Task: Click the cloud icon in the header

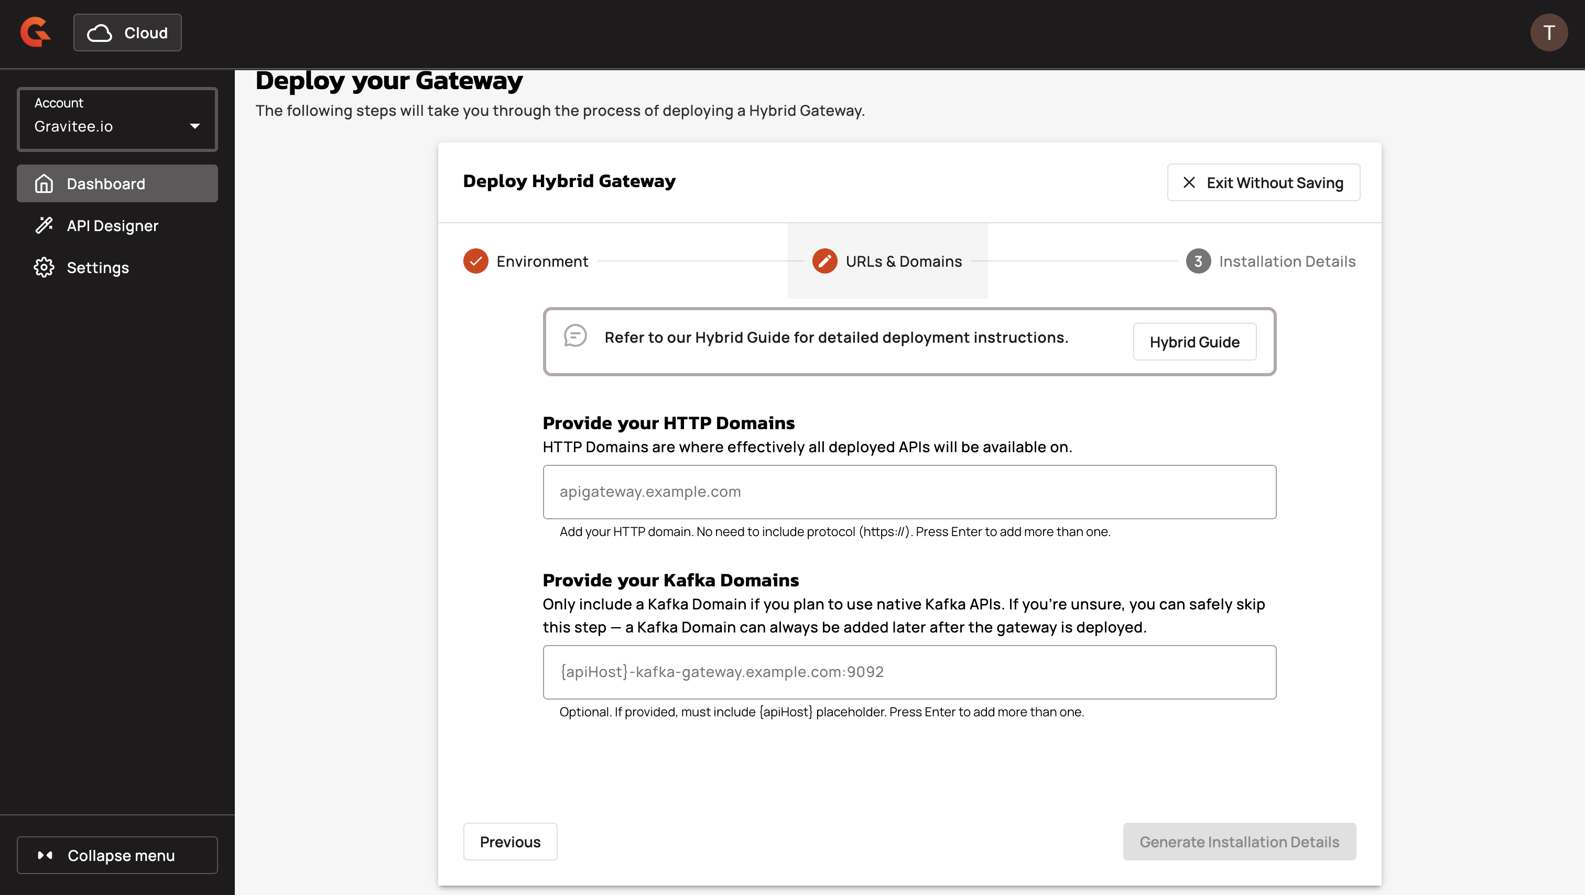Action: point(99,32)
